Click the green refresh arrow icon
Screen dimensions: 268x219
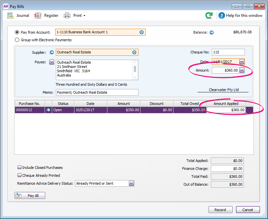pyautogui.click(x=209, y=16)
